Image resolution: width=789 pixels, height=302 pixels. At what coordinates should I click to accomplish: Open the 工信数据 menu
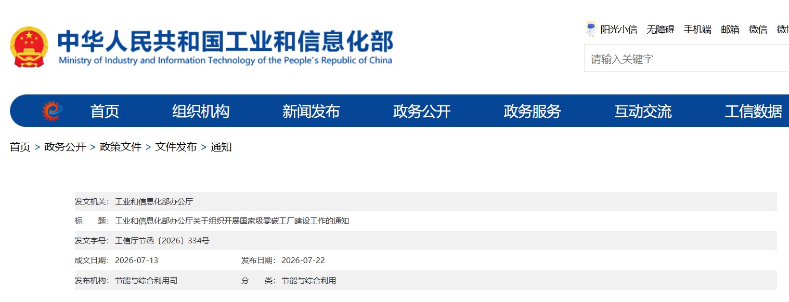point(753,111)
